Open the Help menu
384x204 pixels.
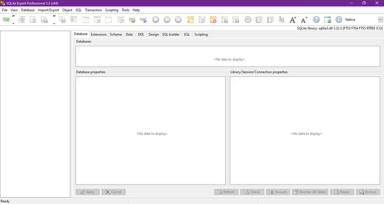tap(136, 10)
